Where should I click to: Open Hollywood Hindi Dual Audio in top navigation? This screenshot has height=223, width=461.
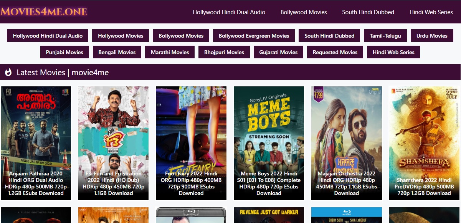coord(229,12)
